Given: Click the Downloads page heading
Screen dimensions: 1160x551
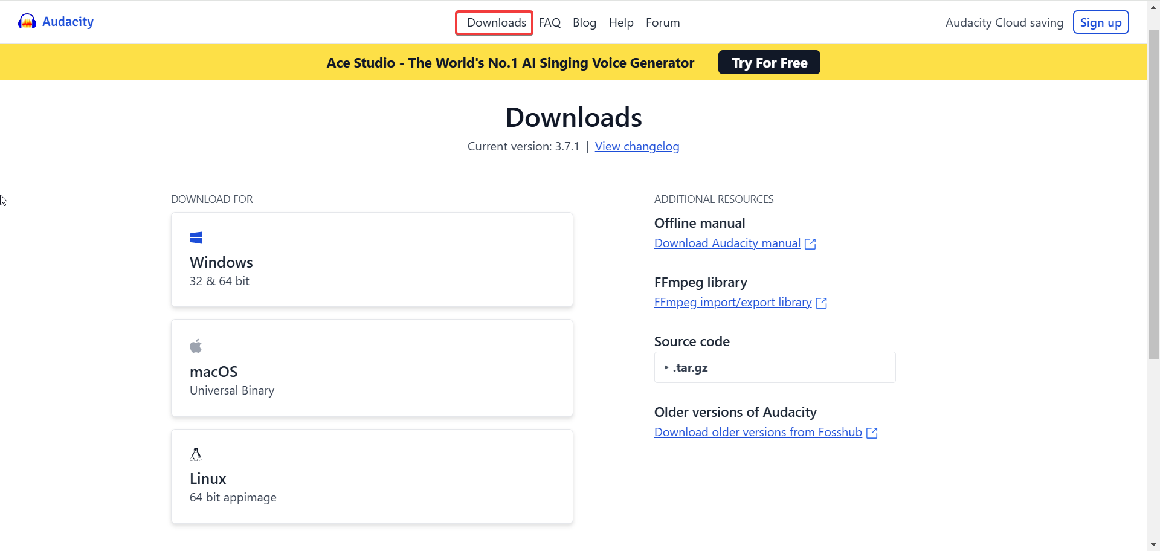Looking at the screenshot, I should pyautogui.click(x=573, y=117).
